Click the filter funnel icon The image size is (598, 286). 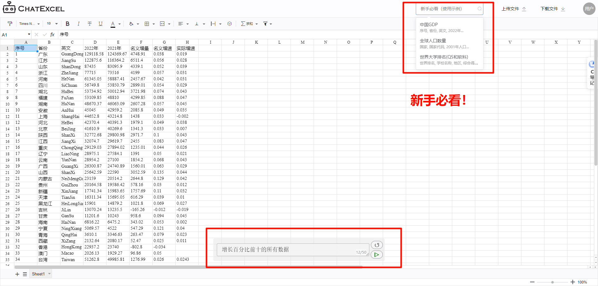[265, 24]
